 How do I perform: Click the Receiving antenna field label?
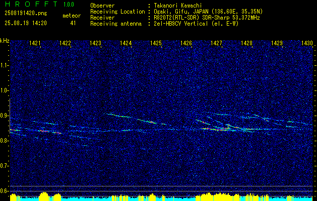[x=116, y=24]
